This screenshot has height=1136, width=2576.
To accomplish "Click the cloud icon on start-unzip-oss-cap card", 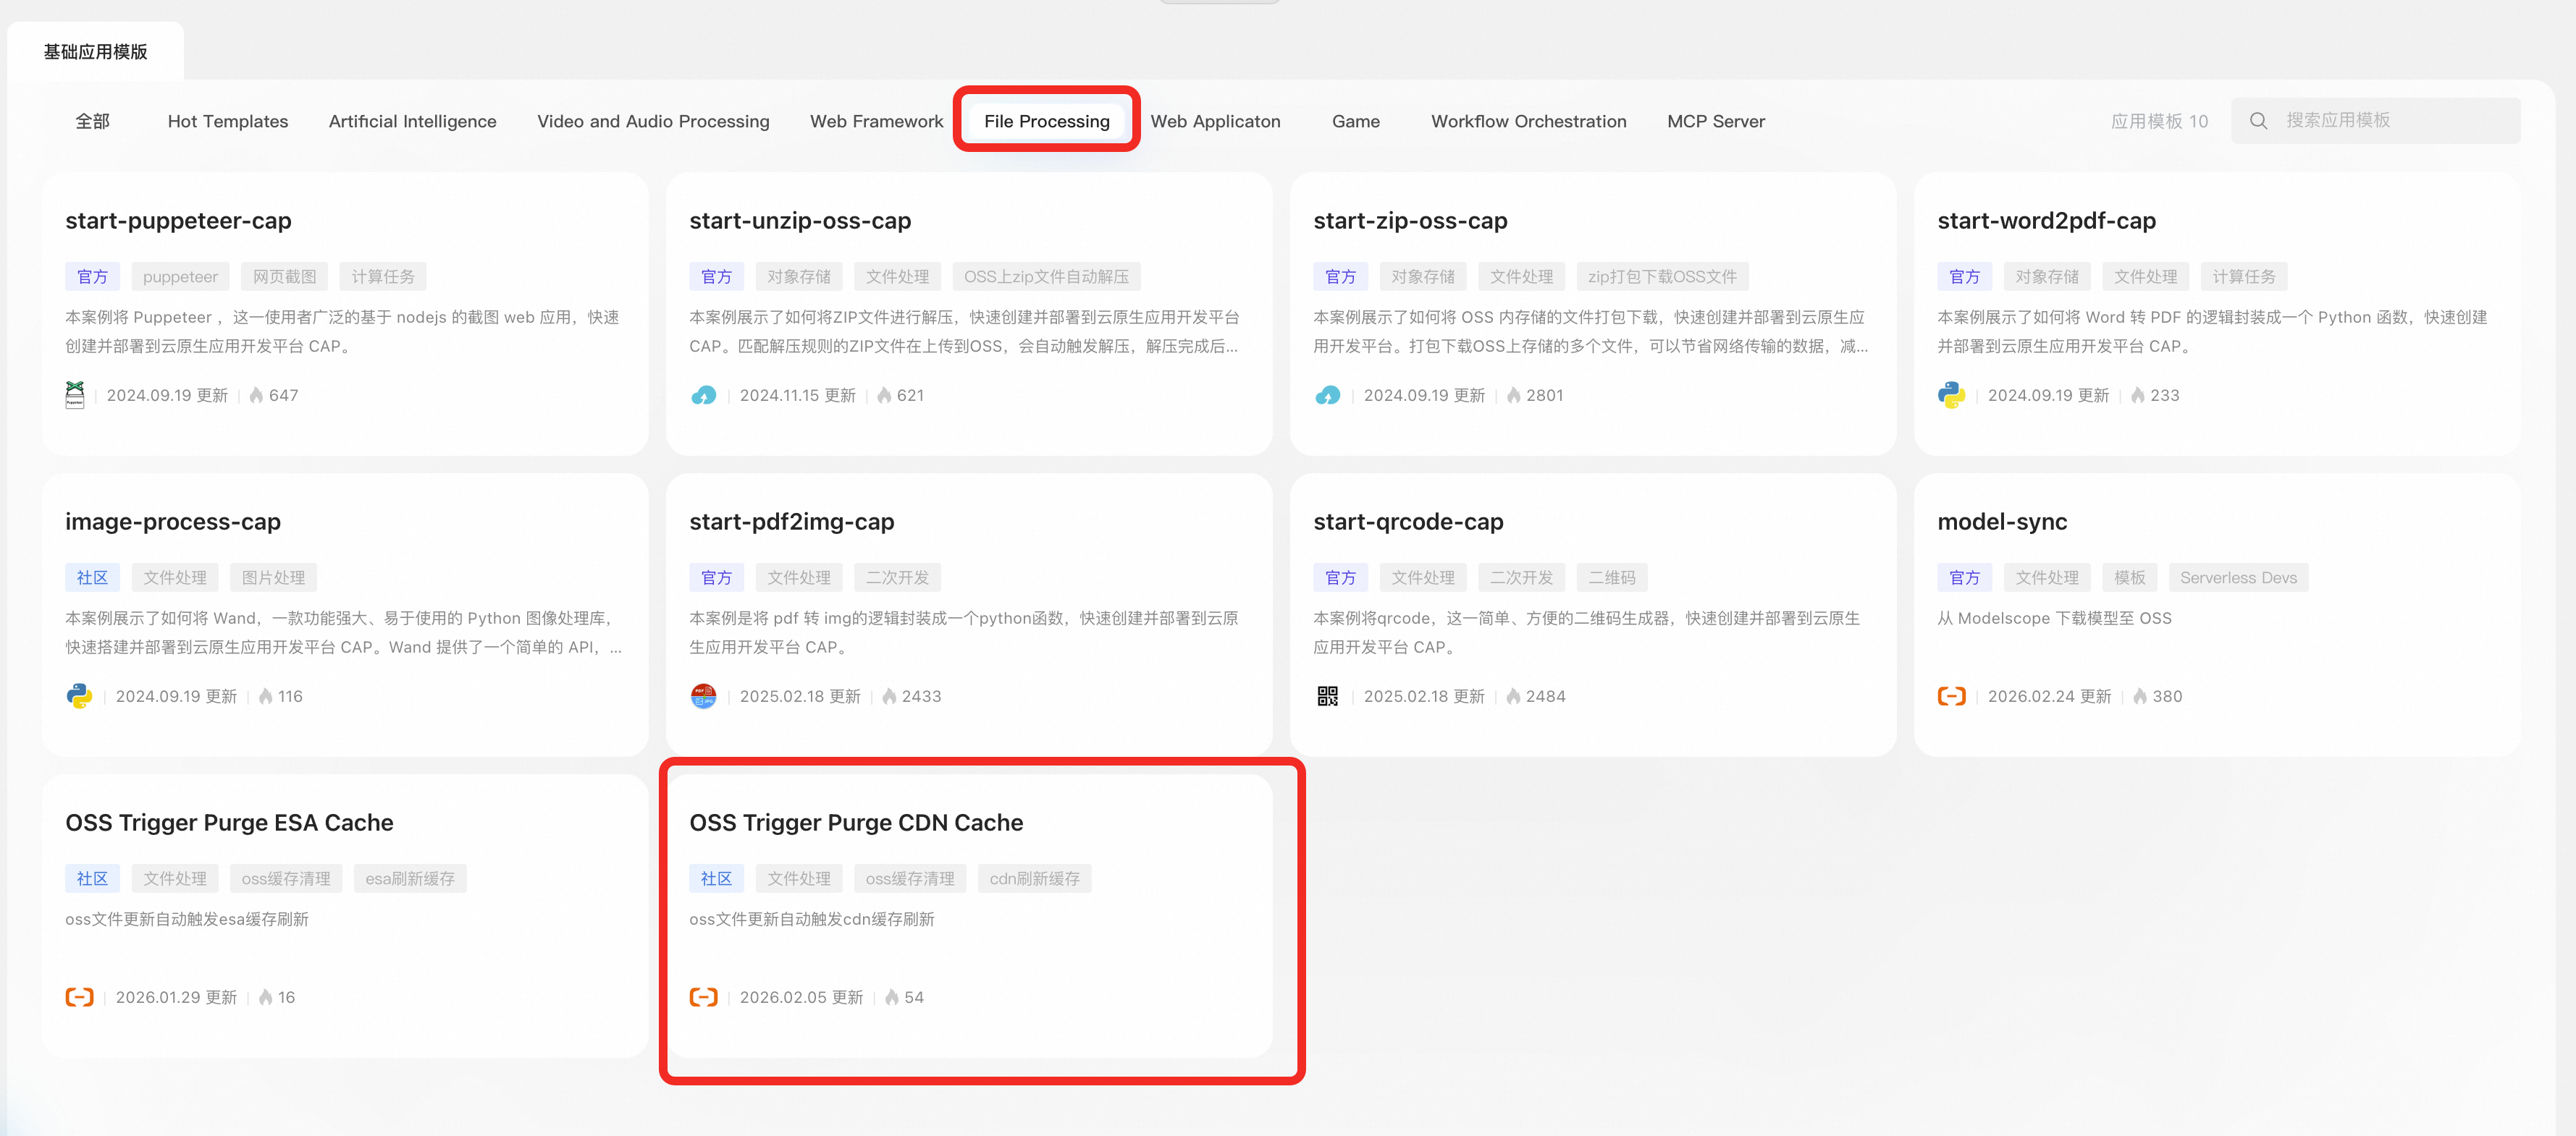I will tap(703, 396).
